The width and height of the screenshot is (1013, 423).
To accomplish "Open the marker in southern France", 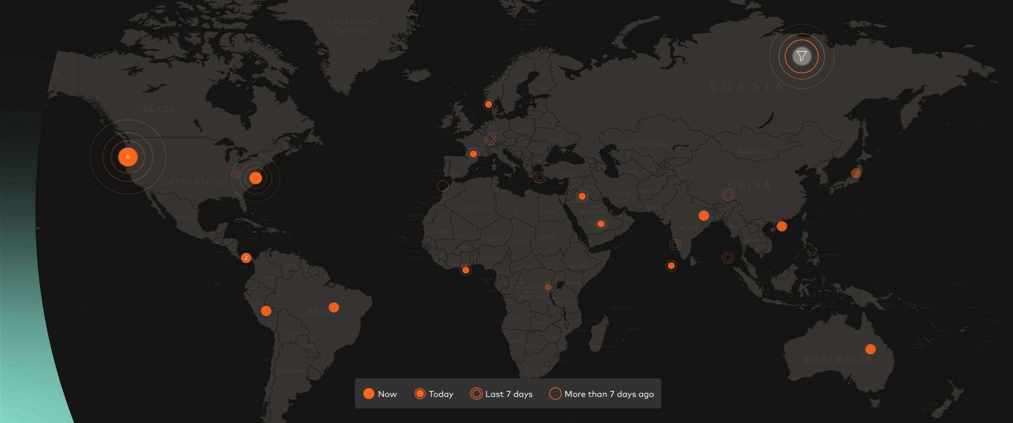I will (473, 154).
